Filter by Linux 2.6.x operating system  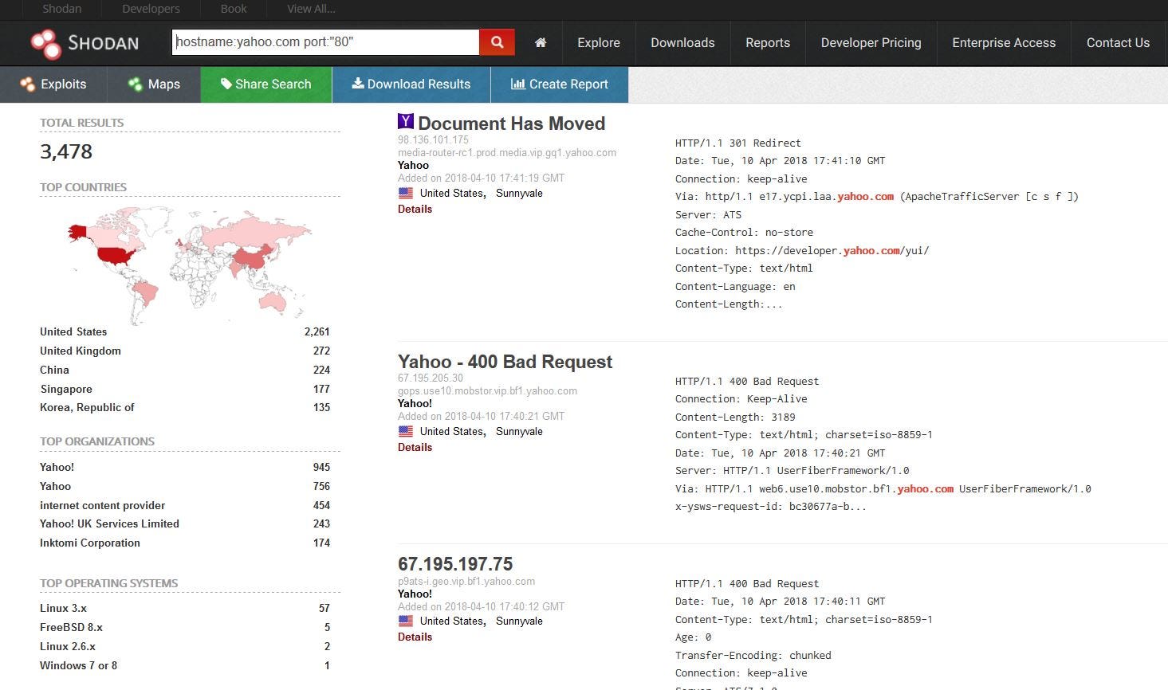coord(68,646)
